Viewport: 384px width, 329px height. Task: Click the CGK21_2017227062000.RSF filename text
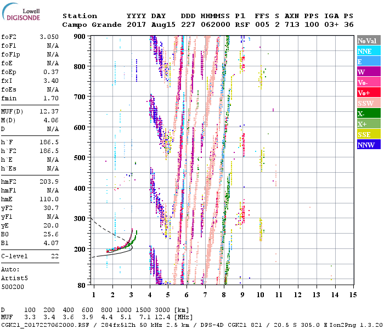tap(46, 325)
